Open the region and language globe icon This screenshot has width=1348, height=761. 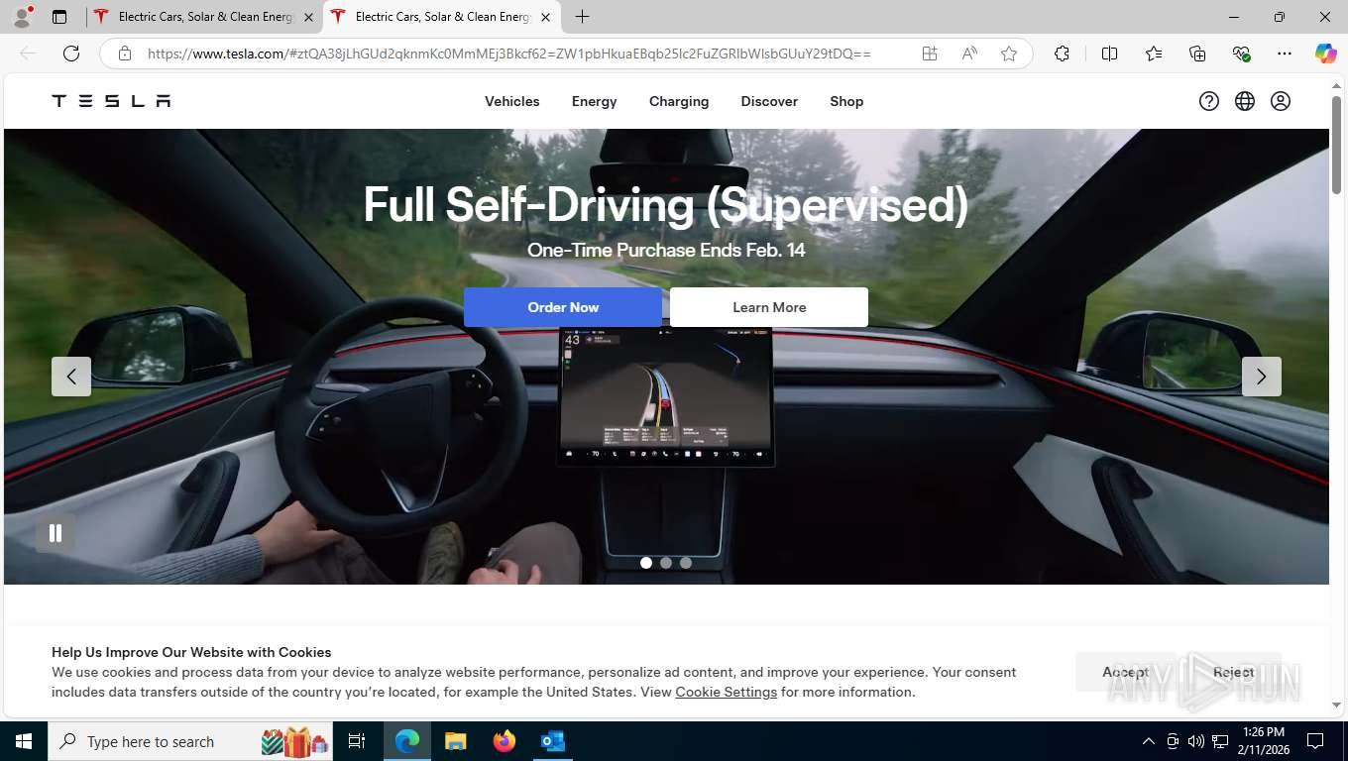1245,101
